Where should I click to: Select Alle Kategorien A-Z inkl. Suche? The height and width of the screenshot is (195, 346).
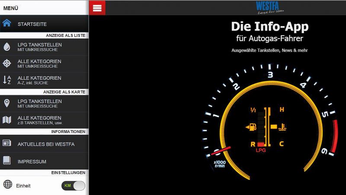click(44, 80)
